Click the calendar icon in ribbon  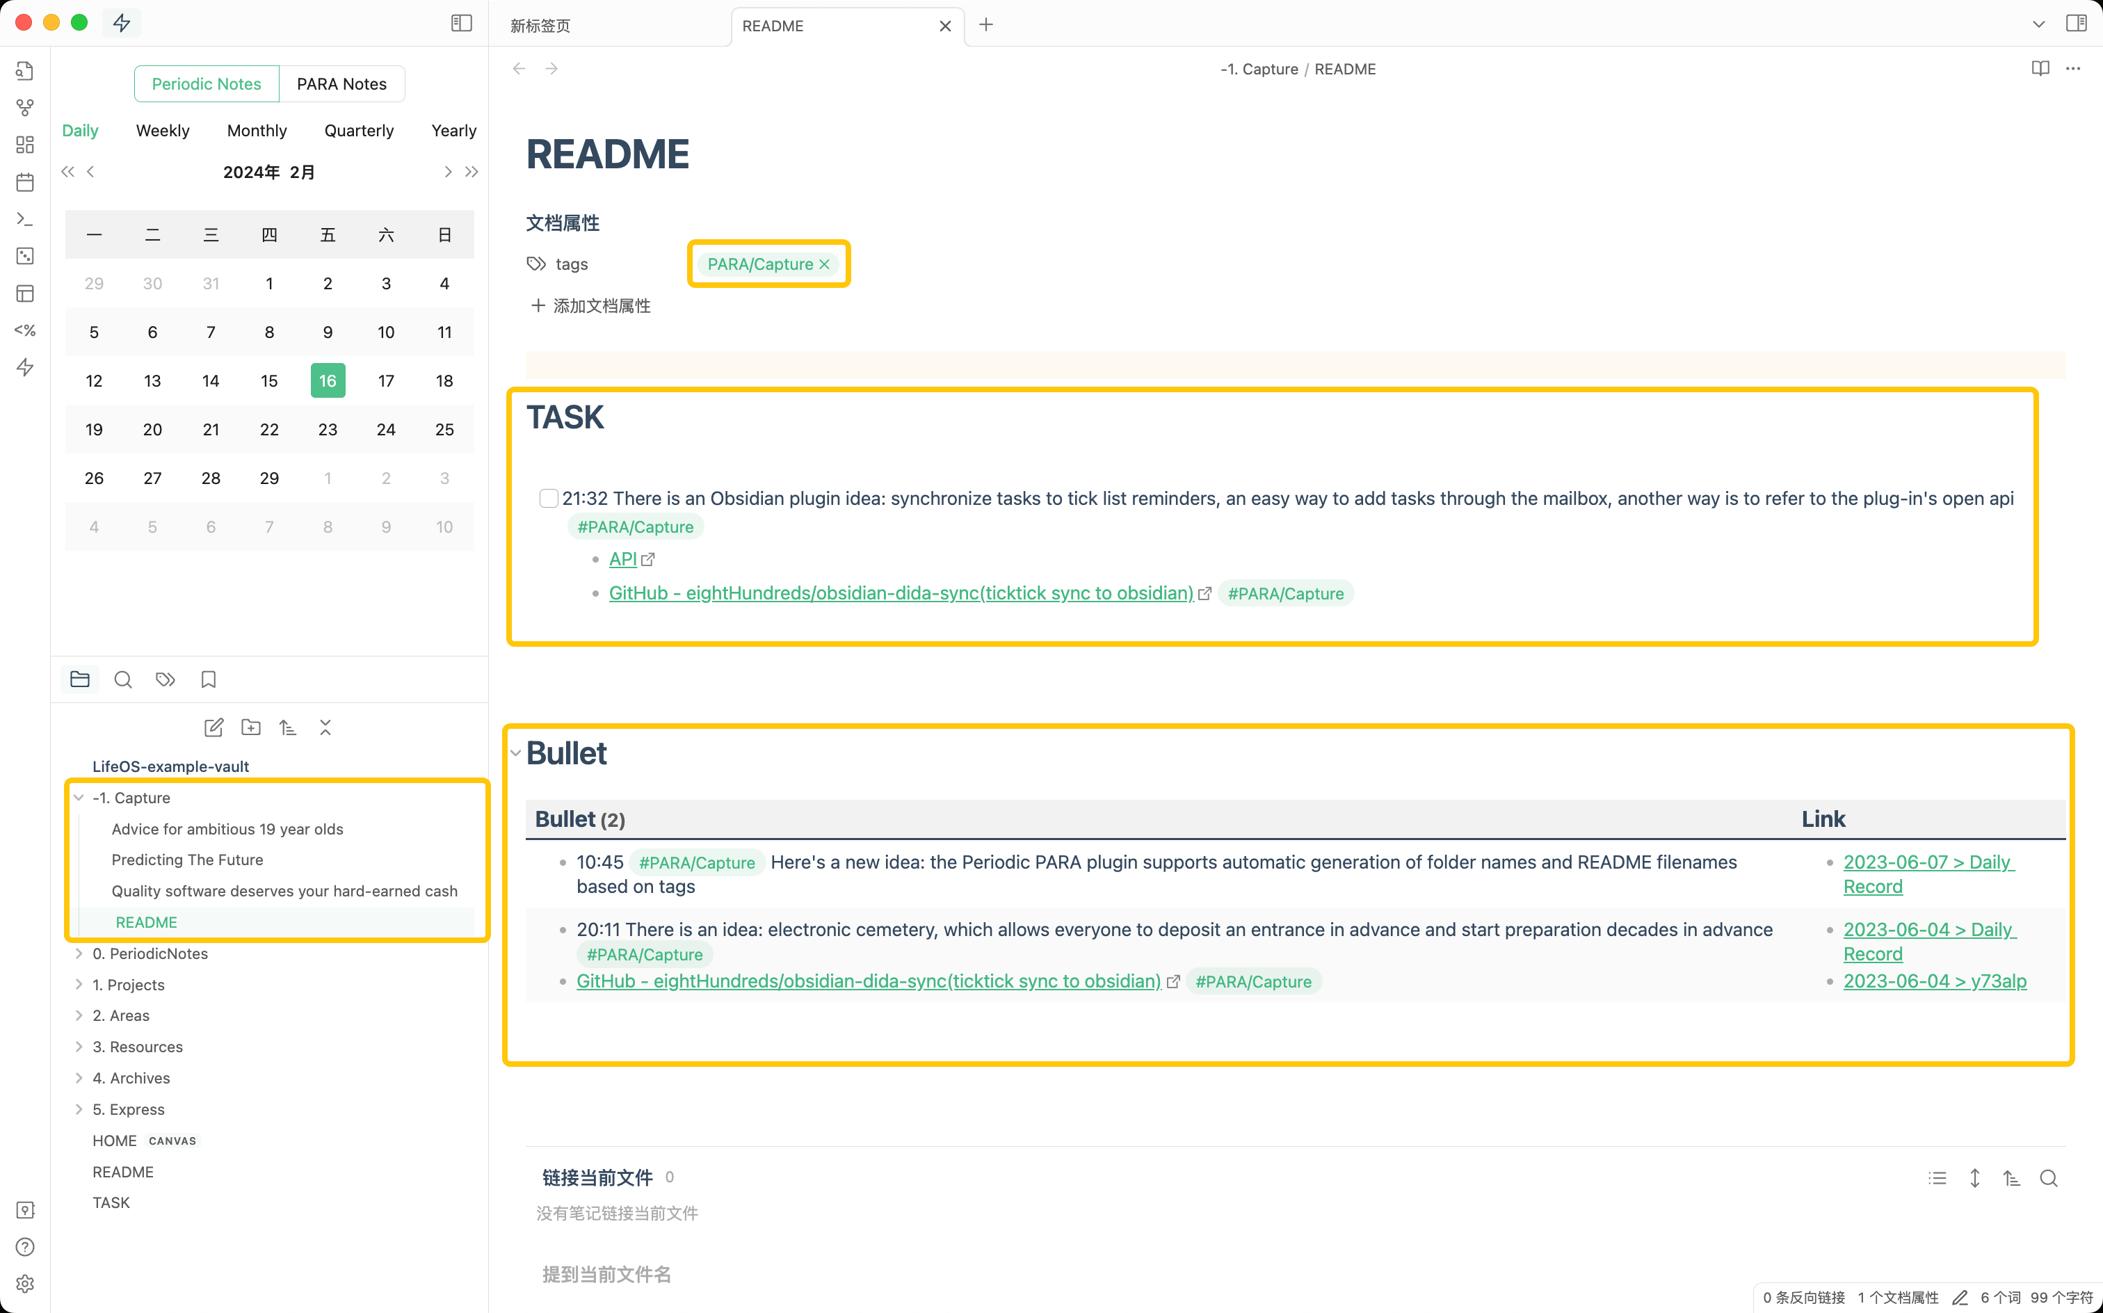click(x=25, y=182)
